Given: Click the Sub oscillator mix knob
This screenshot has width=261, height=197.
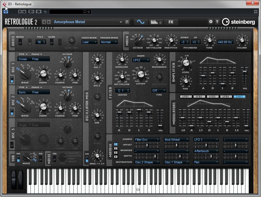Looking at the screenshot, I should point(97,115).
